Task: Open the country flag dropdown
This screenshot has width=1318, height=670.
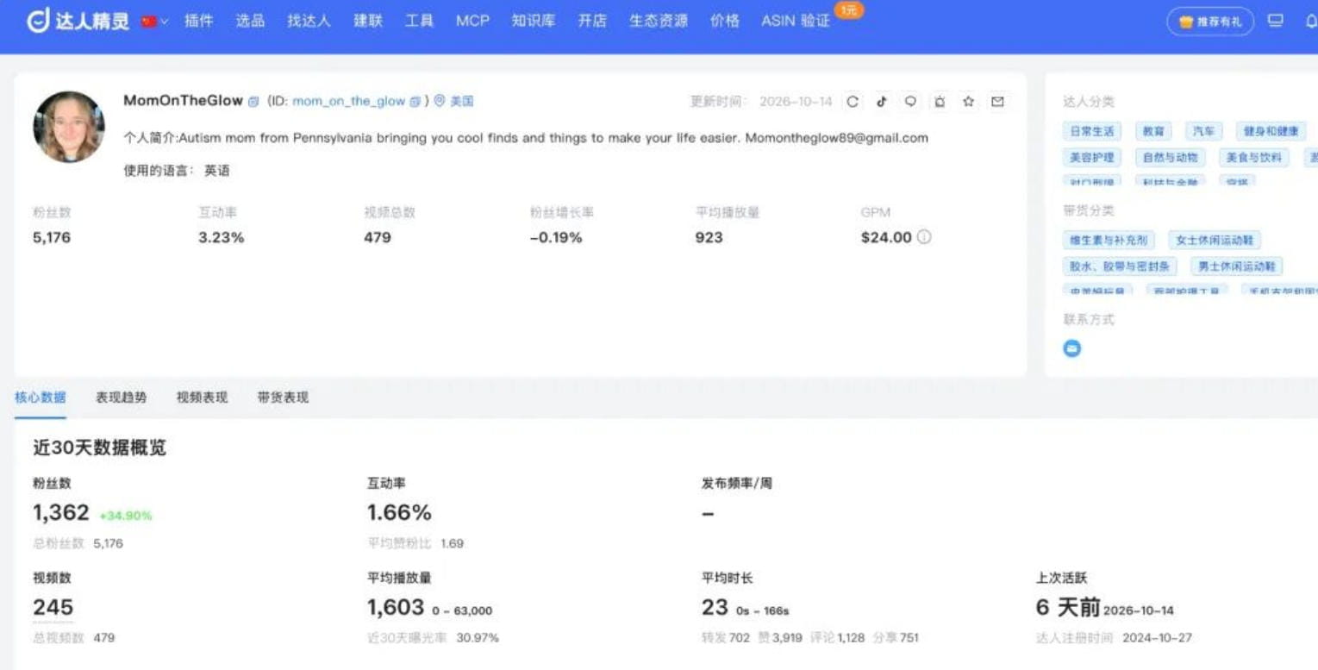Action: click(155, 22)
